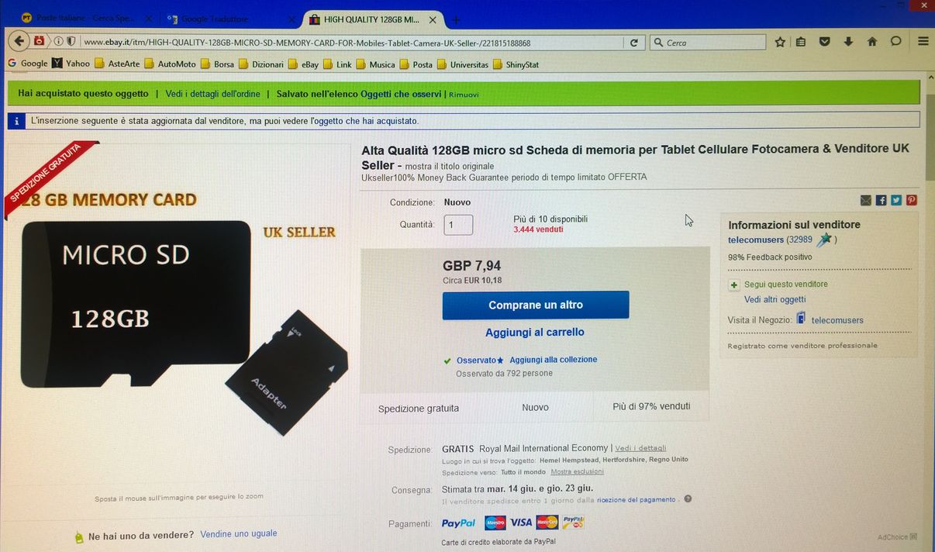
Task: Click the Comprane un altro button
Action: tap(536, 305)
